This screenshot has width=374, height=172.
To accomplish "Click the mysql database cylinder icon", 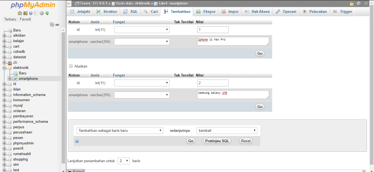I will click(10, 106).
